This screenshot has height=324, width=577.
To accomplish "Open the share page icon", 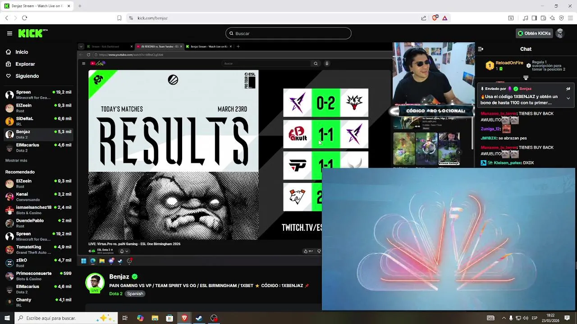I will point(424,18).
